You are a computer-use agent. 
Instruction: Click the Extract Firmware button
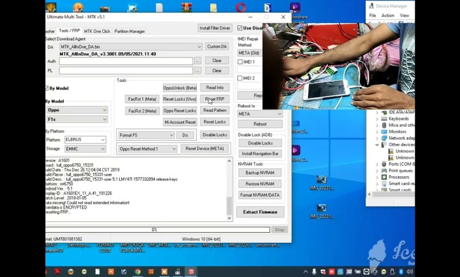click(x=260, y=212)
